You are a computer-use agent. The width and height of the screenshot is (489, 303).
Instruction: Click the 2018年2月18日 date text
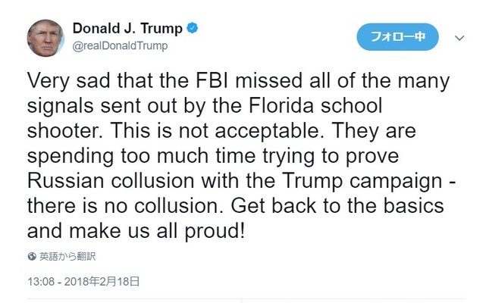tap(103, 281)
